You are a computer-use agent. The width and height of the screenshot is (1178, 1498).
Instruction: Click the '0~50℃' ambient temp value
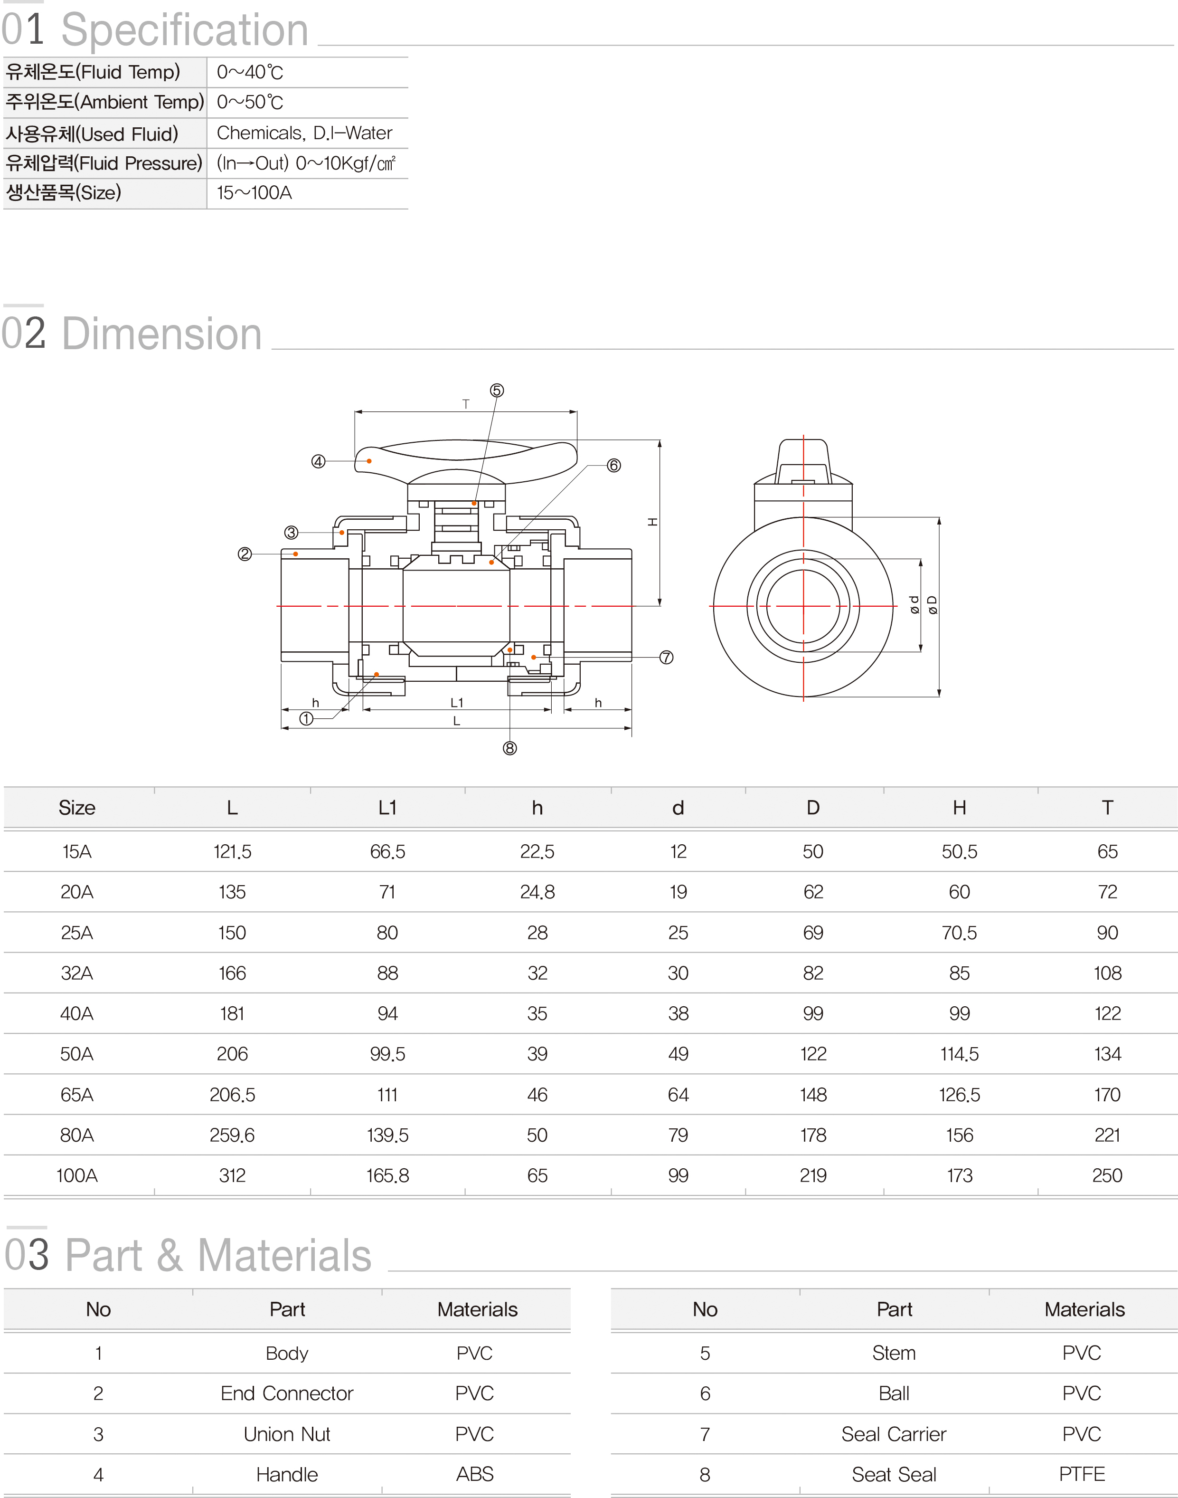coord(250,102)
